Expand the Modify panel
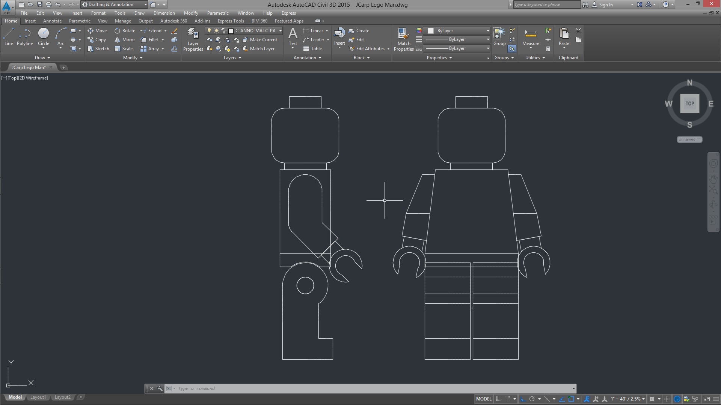This screenshot has width=721, height=405. pyautogui.click(x=133, y=58)
